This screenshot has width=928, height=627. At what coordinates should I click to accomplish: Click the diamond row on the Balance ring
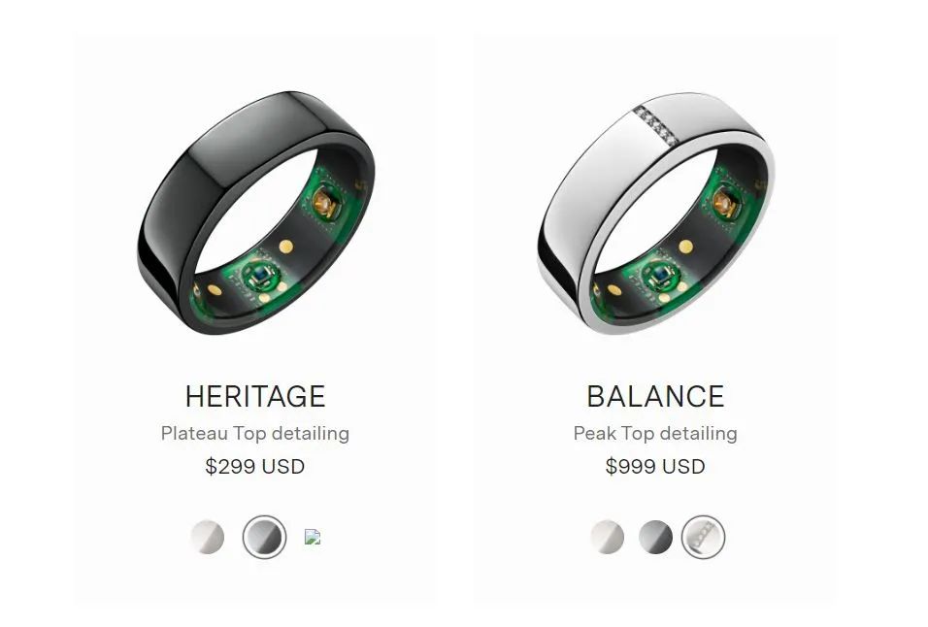coord(655,125)
